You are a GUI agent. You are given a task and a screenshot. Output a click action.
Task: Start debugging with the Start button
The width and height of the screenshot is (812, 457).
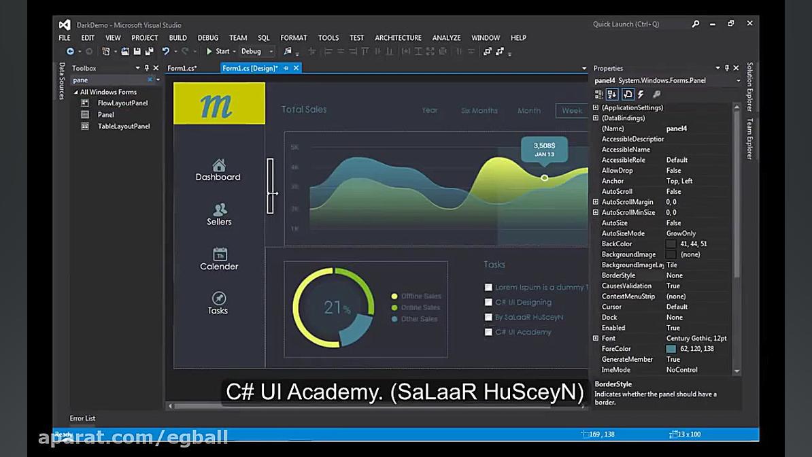coord(218,51)
